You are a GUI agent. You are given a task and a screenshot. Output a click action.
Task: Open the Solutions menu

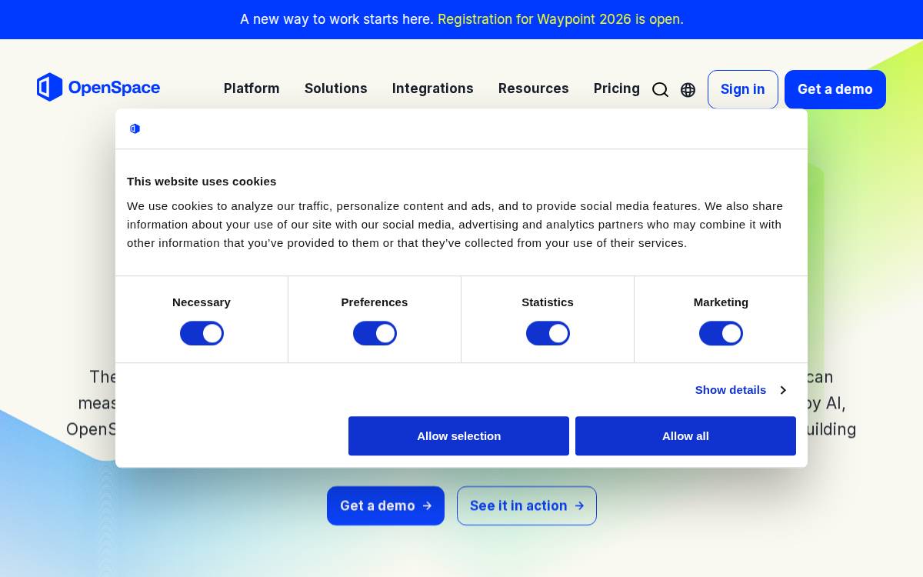[336, 88]
